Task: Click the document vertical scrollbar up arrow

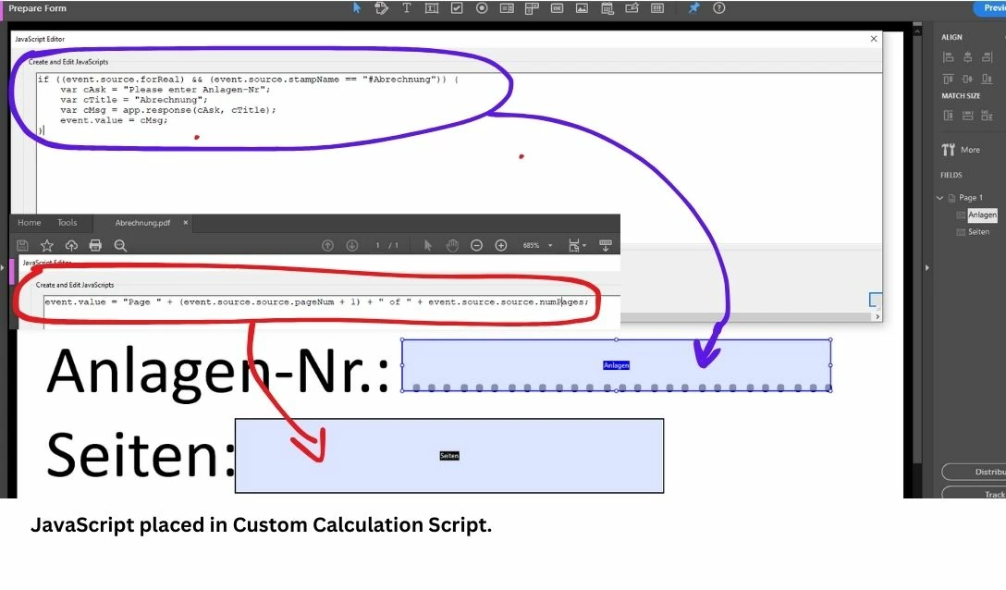Action: (917, 31)
